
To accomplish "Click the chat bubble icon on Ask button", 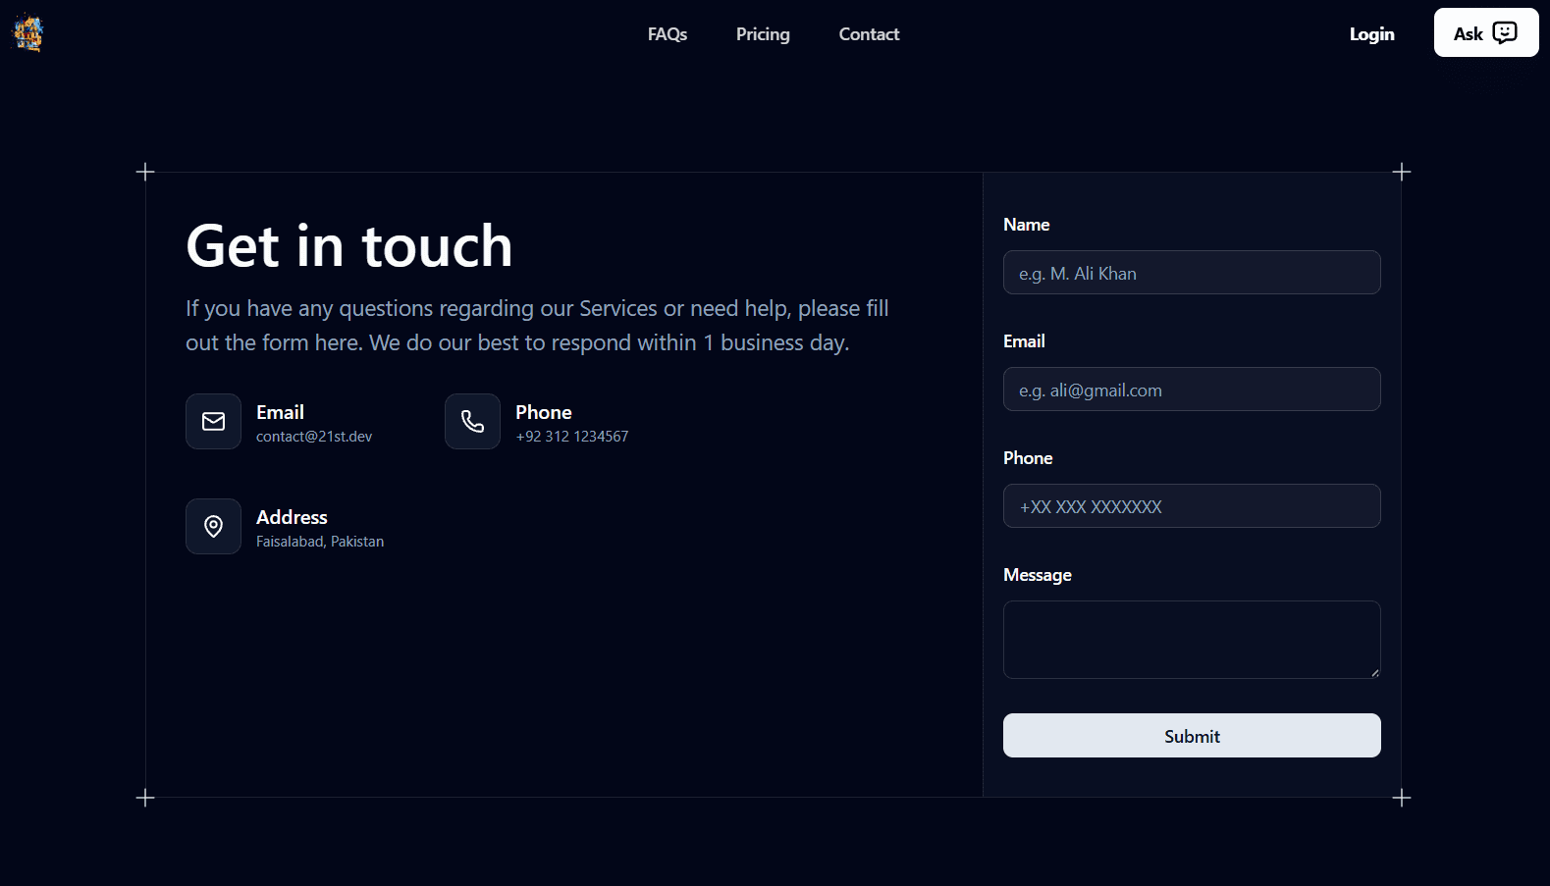I will coord(1504,32).
